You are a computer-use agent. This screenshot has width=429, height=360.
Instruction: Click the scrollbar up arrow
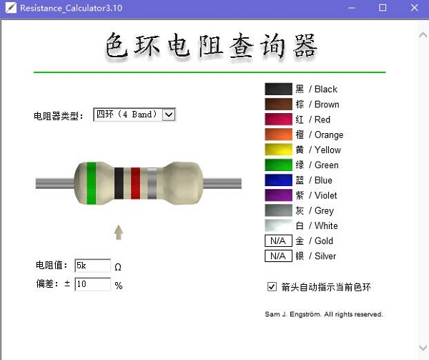(x=423, y=35)
